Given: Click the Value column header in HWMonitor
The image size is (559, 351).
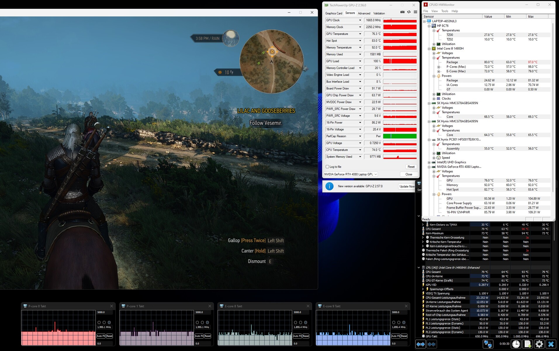Looking at the screenshot, I should [x=493, y=17].
